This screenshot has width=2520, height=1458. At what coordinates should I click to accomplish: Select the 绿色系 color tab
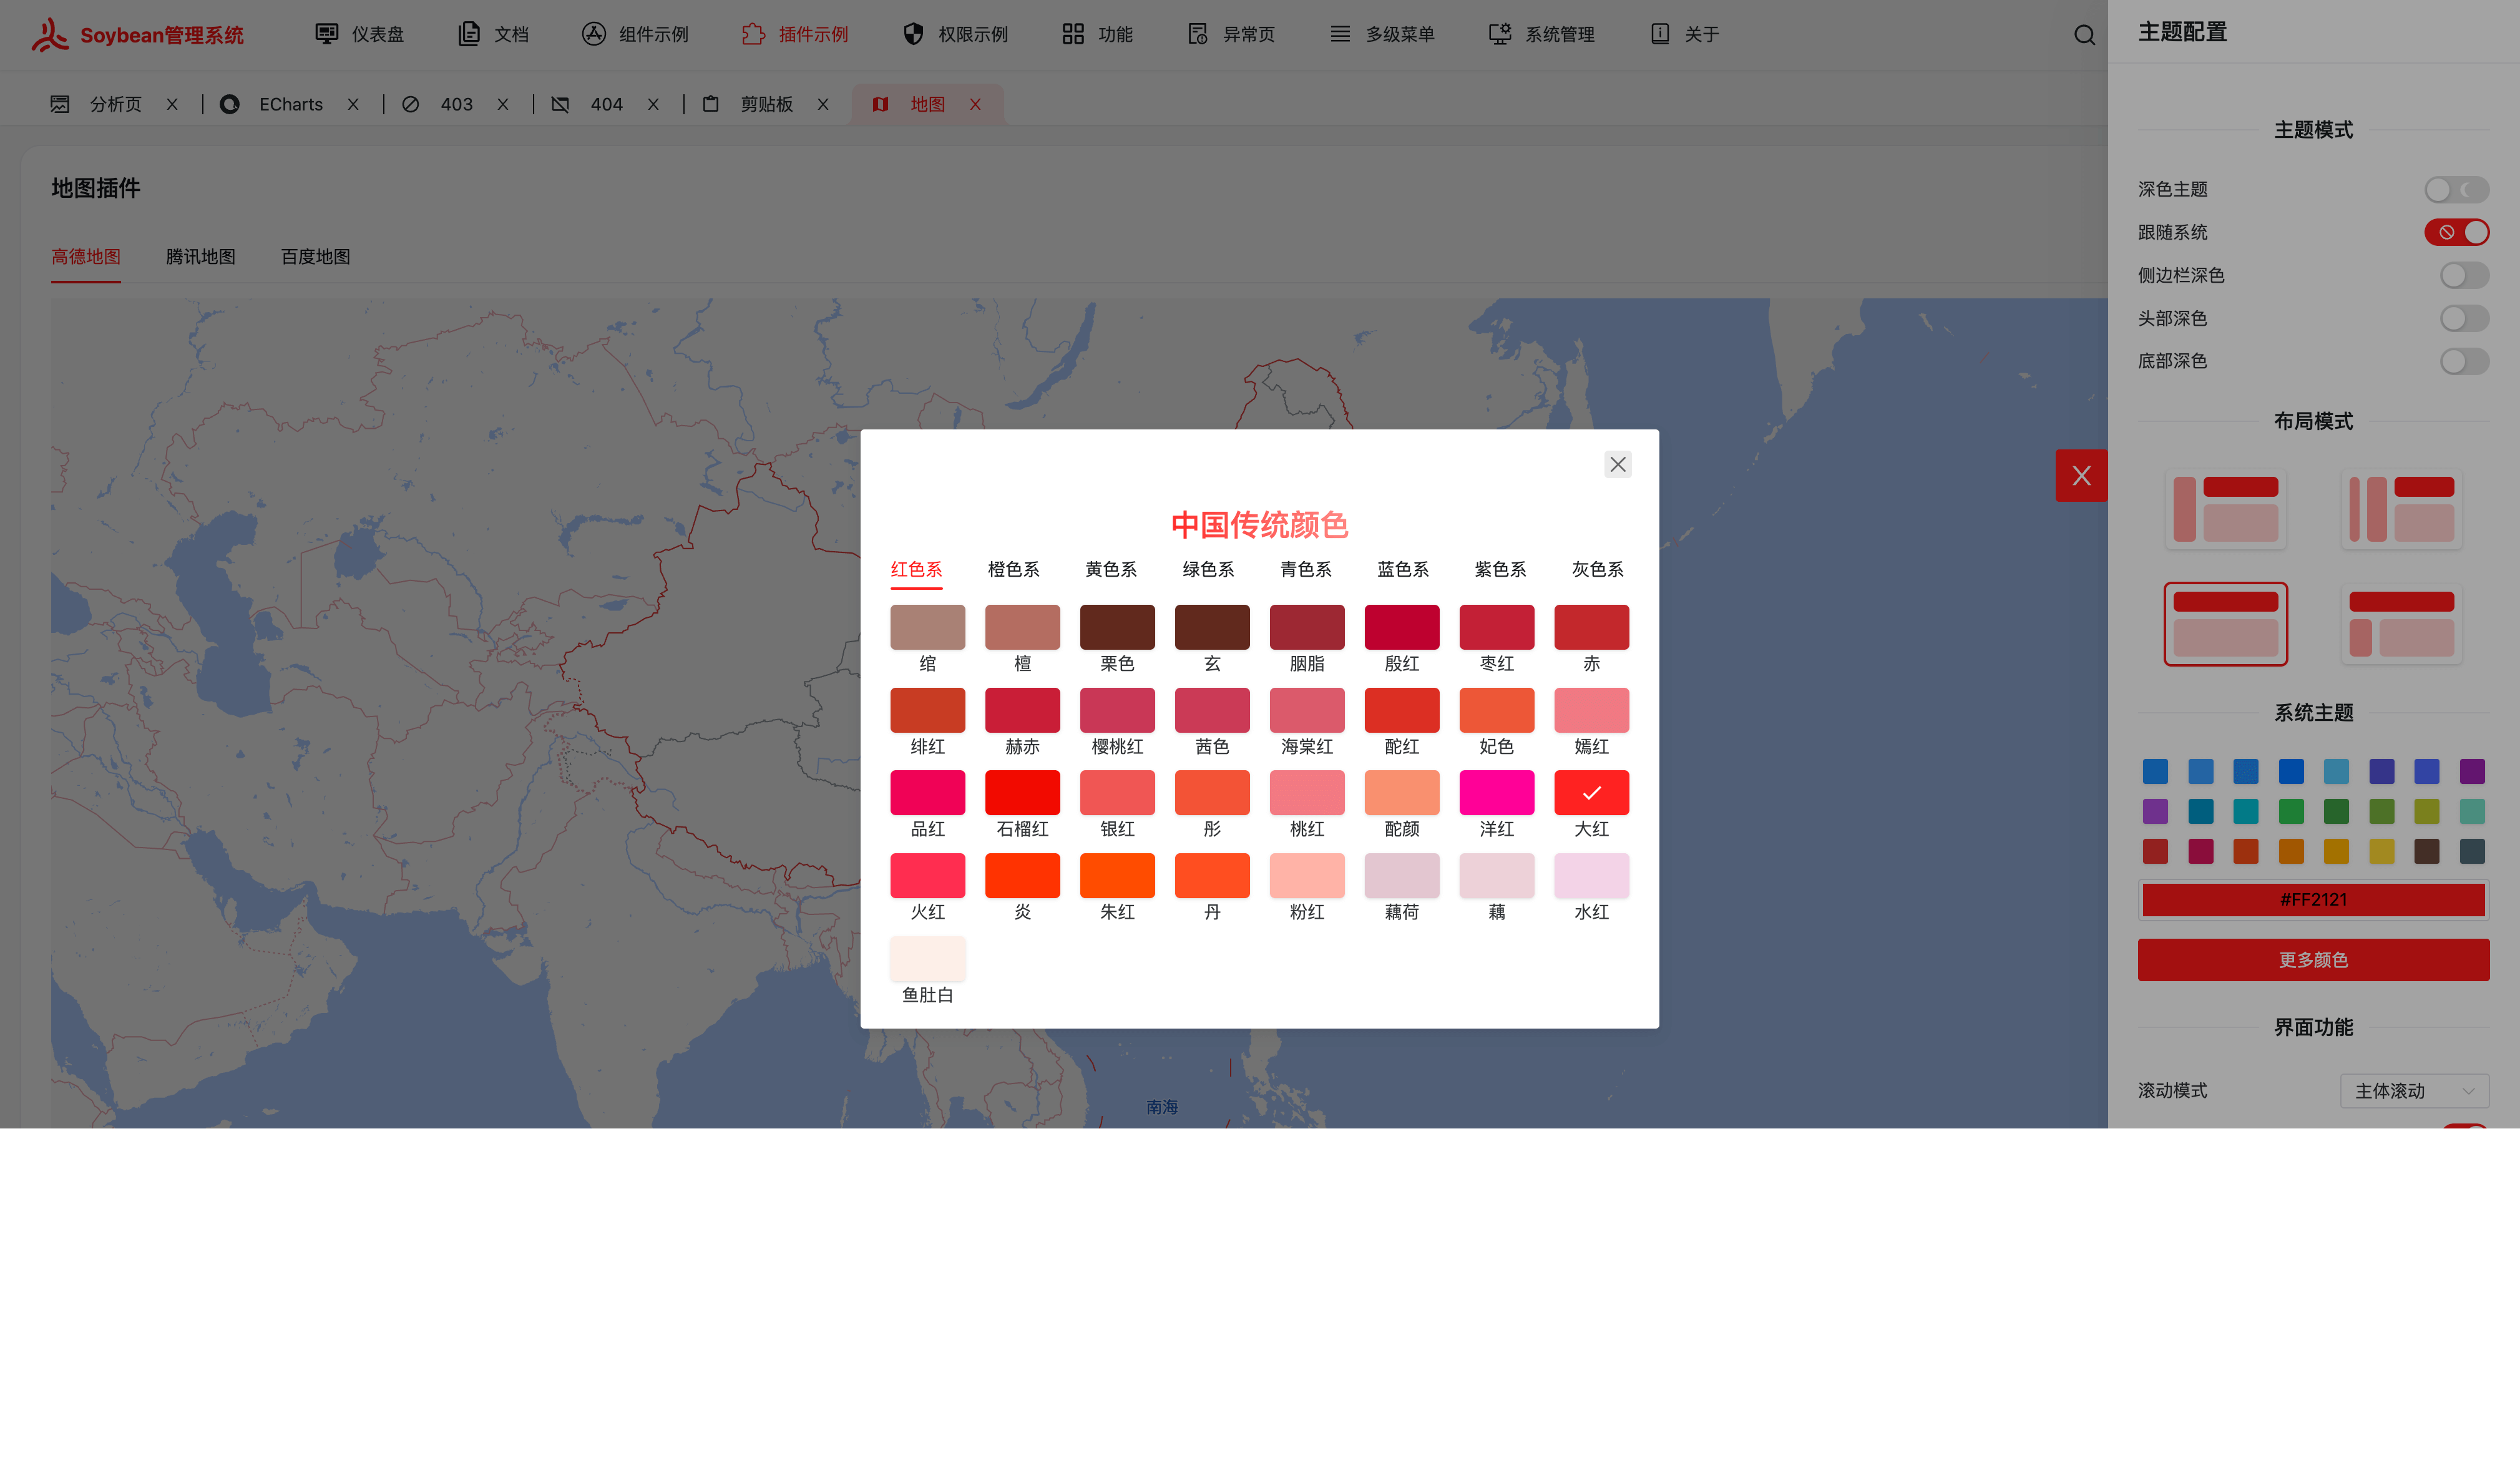[1206, 569]
